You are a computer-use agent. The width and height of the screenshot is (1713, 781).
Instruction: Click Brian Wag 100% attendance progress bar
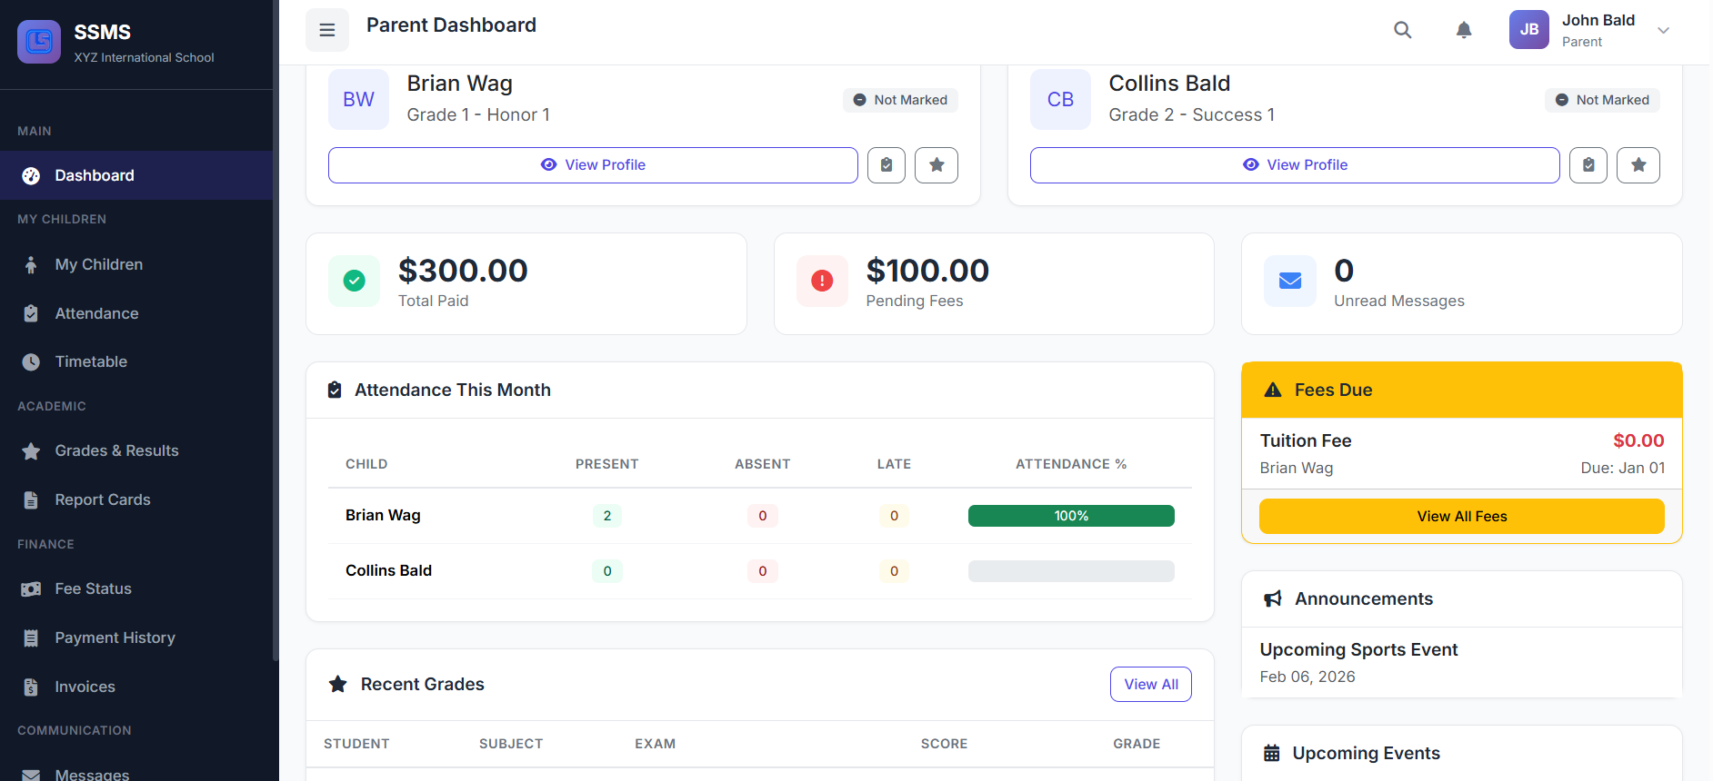click(1071, 516)
